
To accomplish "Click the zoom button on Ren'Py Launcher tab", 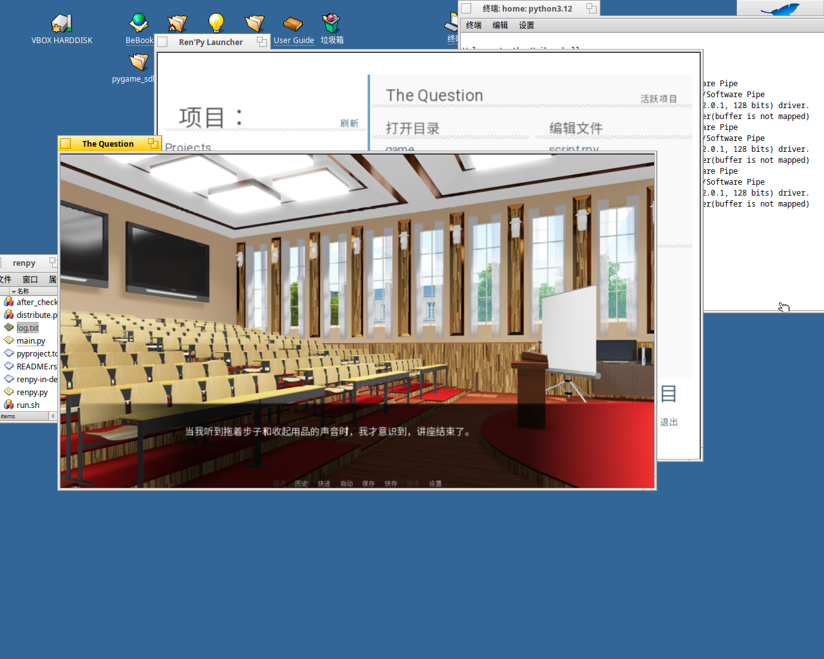I will click(261, 41).
